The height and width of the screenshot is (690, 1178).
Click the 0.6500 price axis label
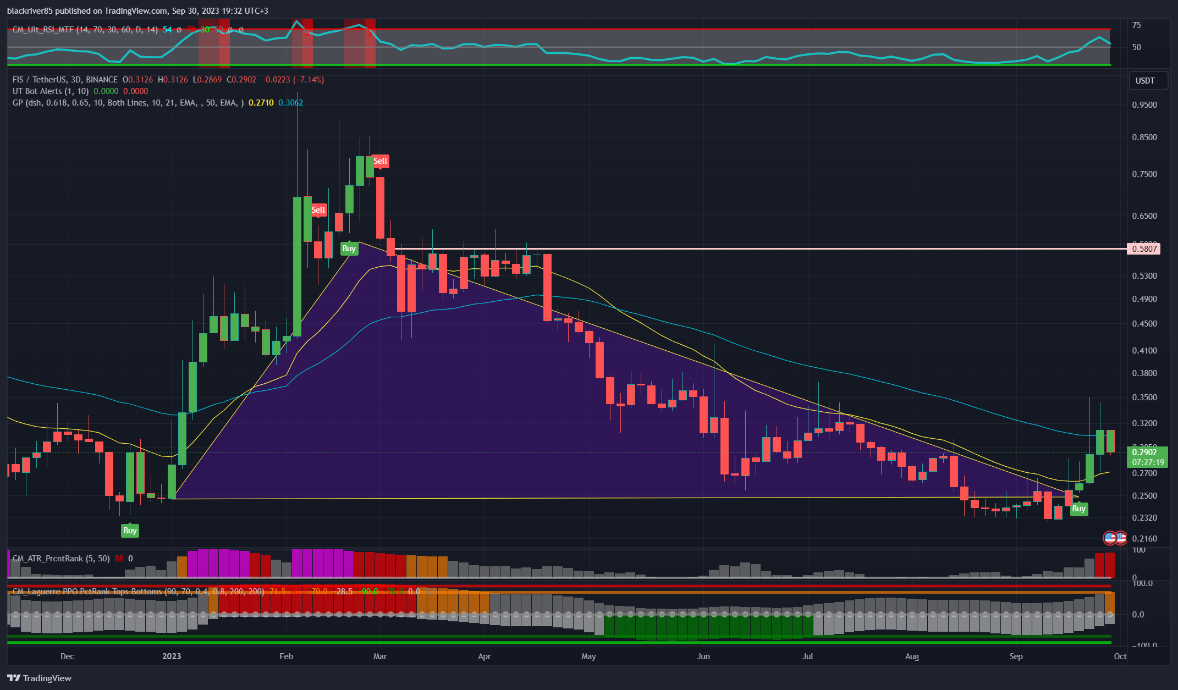click(1144, 216)
